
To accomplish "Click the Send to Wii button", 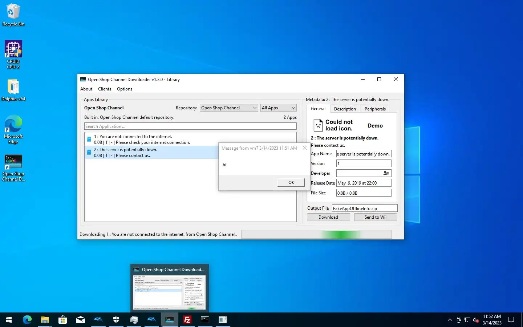I will [376, 217].
